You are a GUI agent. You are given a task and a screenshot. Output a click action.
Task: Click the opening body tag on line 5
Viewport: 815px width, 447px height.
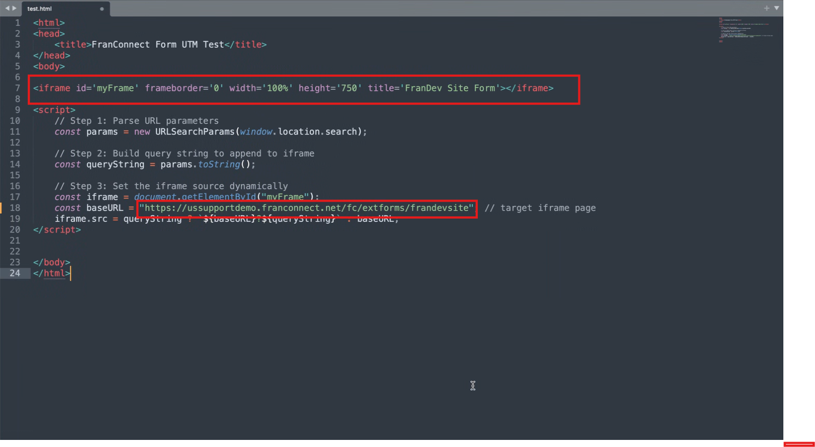tap(49, 66)
